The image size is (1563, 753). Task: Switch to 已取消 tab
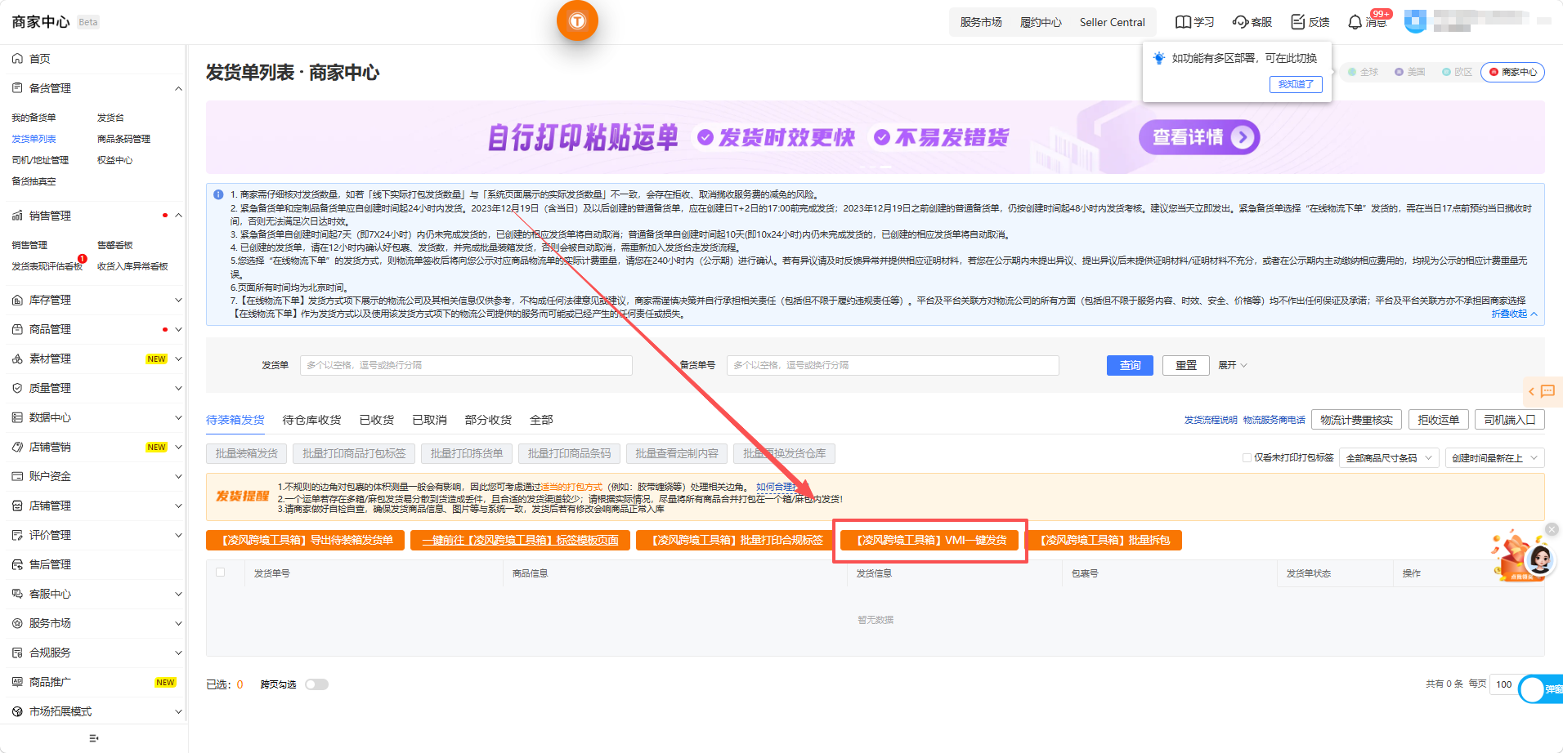pyautogui.click(x=430, y=421)
